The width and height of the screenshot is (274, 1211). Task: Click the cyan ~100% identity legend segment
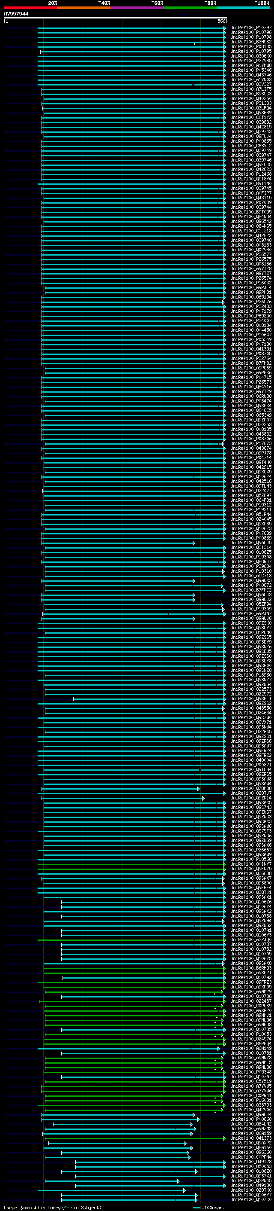[x=243, y=8]
